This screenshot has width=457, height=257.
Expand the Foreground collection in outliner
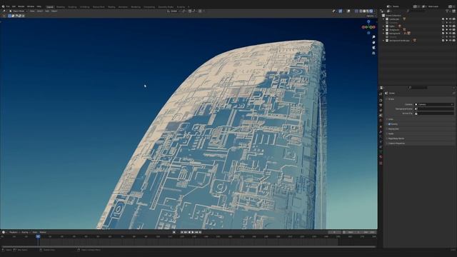tap(383, 30)
